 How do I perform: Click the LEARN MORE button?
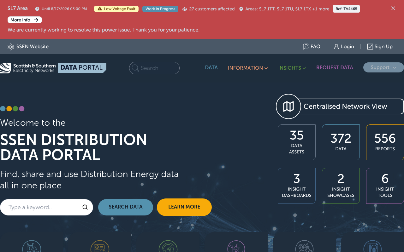(184, 207)
